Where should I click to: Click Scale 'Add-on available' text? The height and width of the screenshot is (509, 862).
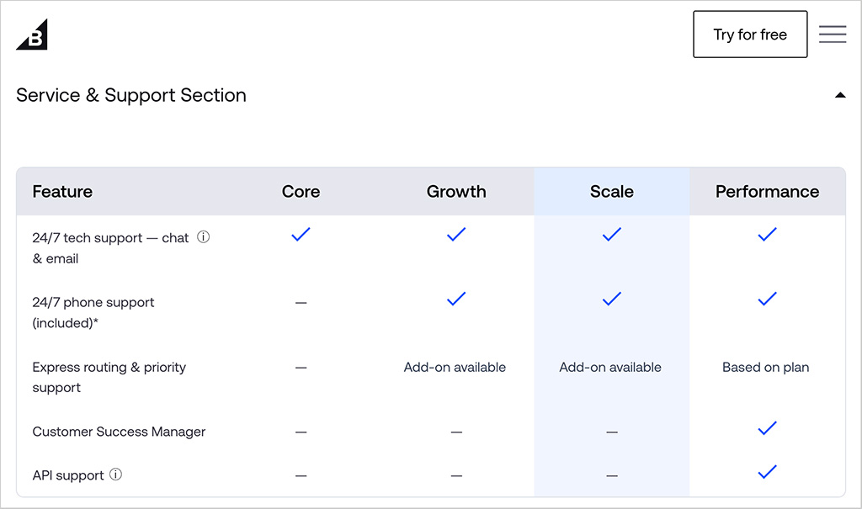(610, 367)
